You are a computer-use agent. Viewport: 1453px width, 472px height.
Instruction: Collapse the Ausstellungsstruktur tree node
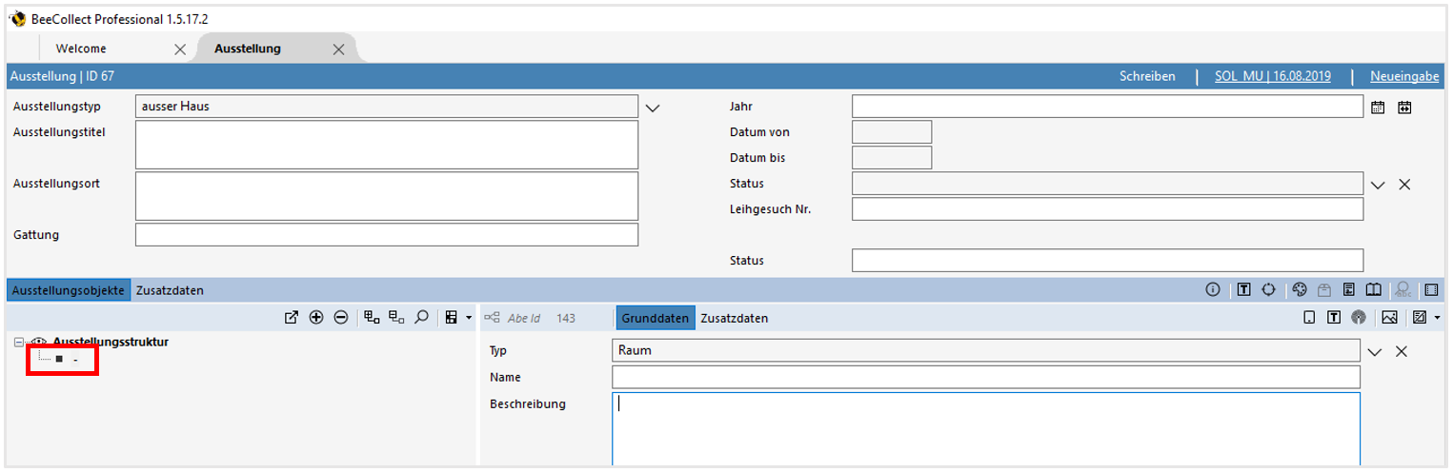(20, 343)
